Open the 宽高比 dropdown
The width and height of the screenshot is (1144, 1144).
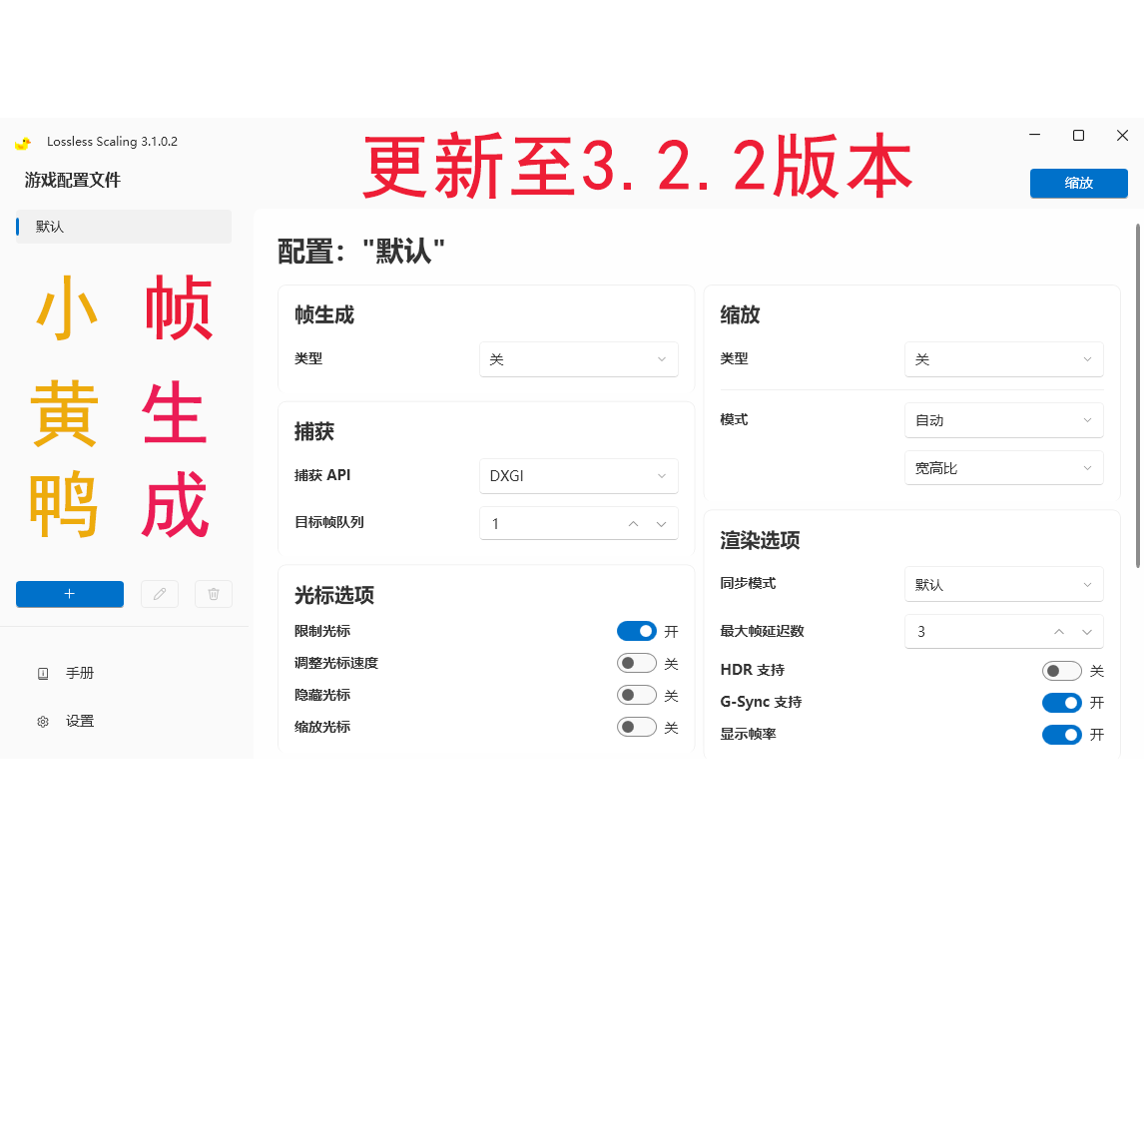click(1004, 467)
